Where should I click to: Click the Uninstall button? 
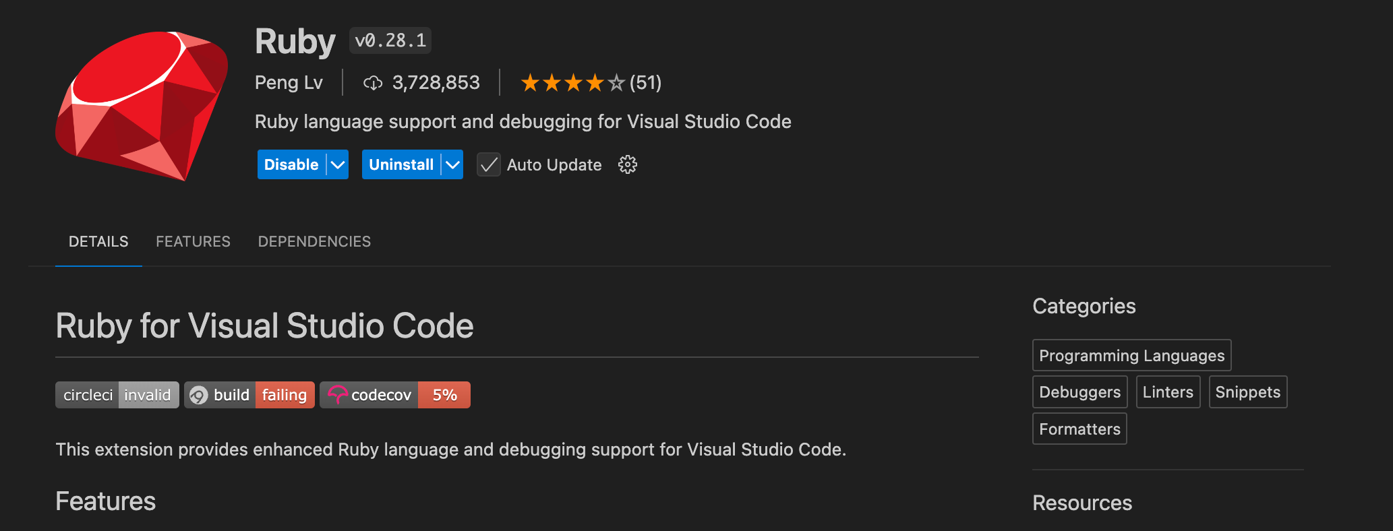coord(401,164)
